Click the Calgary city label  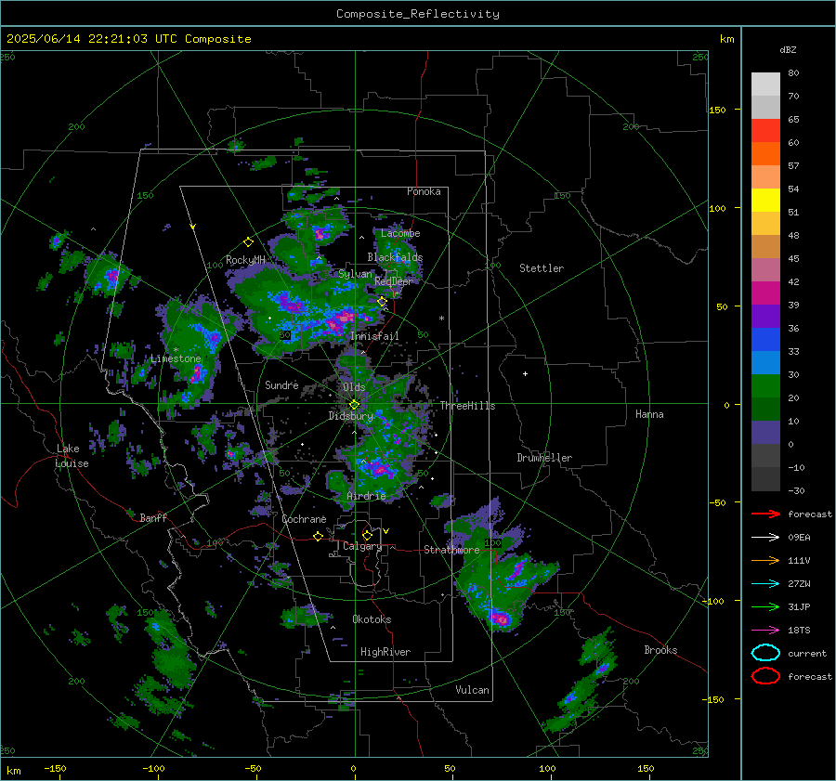point(362,546)
